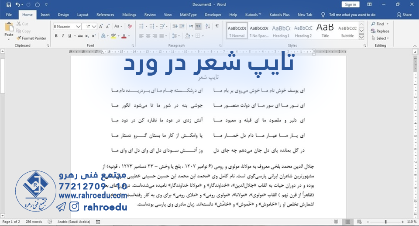Center the paragraph text
This screenshot has height=226, width=419.
click(x=148, y=36)
